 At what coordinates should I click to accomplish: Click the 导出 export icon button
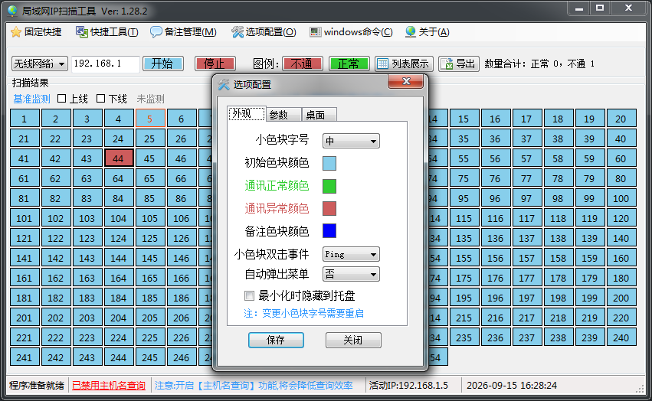click(x=459, y=64)
